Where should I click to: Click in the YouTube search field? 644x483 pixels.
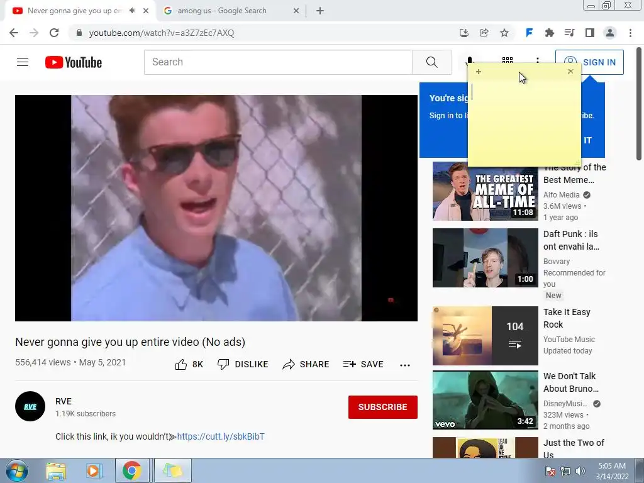coord(278,62)
